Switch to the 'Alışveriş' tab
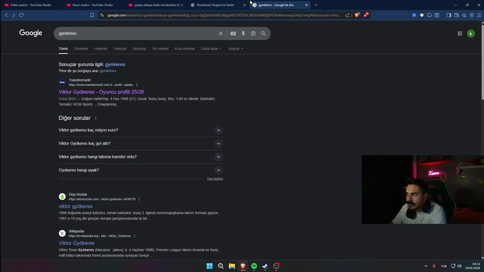484x272 pixels. pyautogui.click(x=139, y=49)
